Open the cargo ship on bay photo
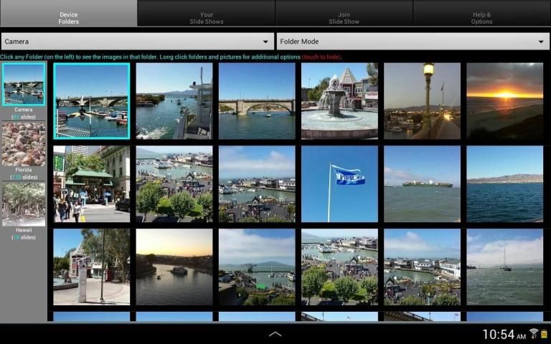Screen dimensions: 551x344 pos(422,183)
